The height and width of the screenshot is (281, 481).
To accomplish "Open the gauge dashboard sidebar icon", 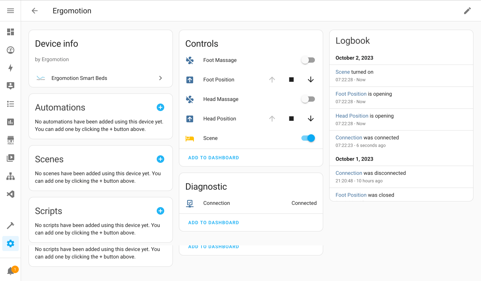I will [11, 50].
